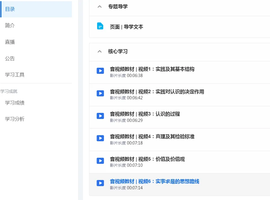Image resolution: width=270 pixels, height=200 pixels.
Task: Open the 直播 section in the sidebar
Action: (10, 42)
